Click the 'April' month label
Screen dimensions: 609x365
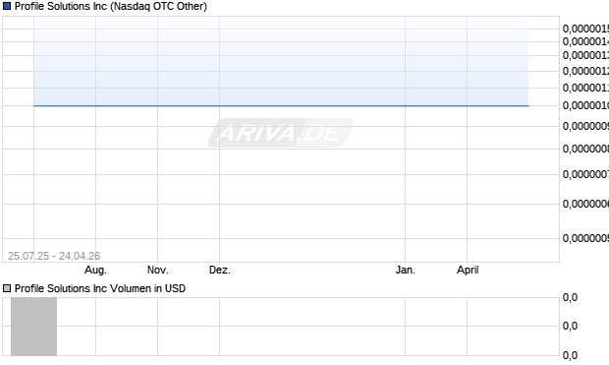[468, 270]
